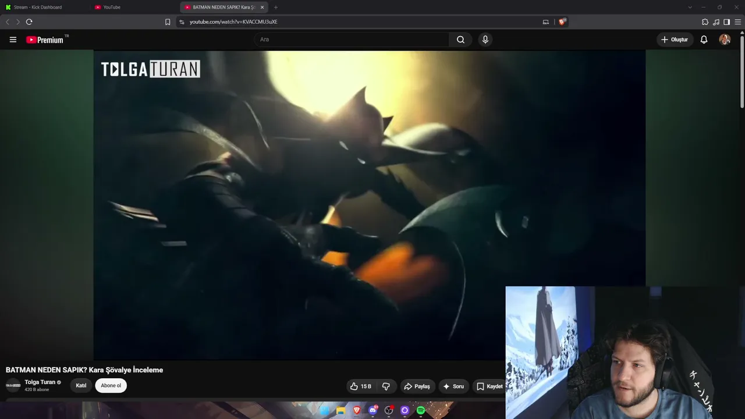Share the video using Paylaş
The height and width of the screenshot is (419, 745).
click(x=417, y=386)
